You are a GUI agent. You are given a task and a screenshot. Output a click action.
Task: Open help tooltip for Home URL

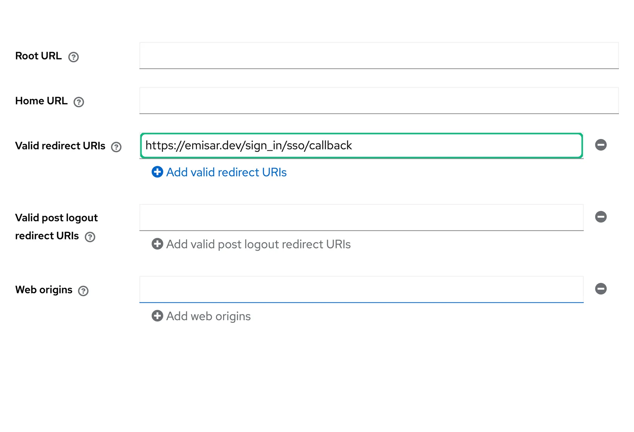(79, 102)
